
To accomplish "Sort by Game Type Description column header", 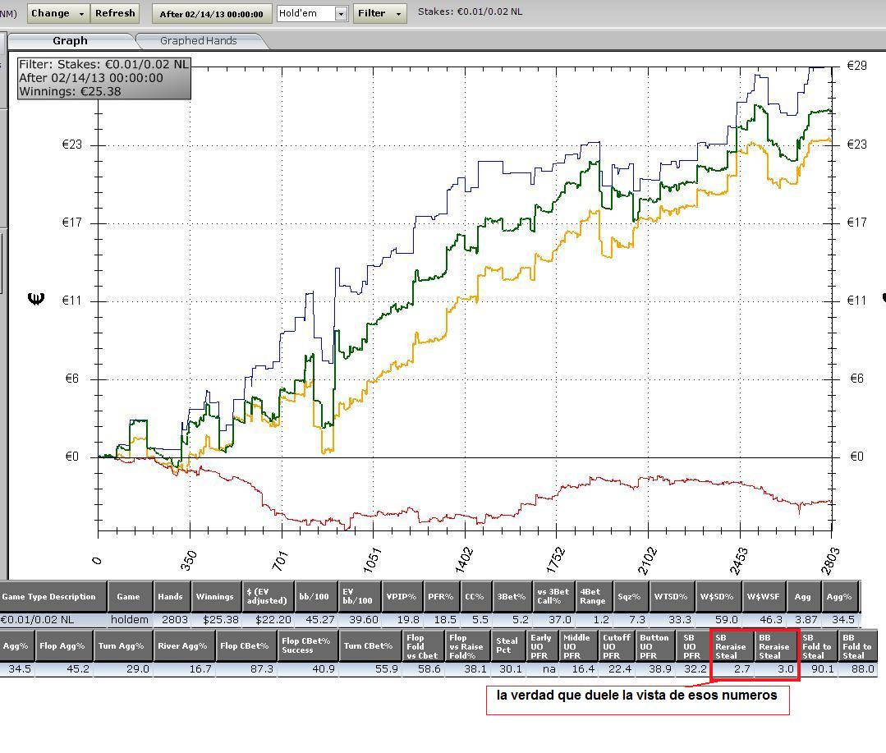I will click(53, 596).
